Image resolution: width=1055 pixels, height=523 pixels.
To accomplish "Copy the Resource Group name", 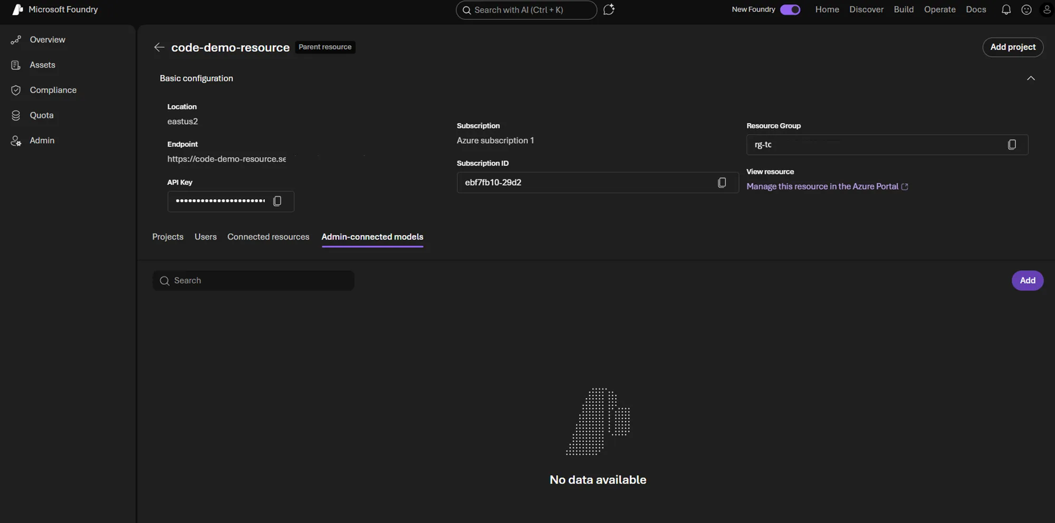I will [x=1012, y=144].
